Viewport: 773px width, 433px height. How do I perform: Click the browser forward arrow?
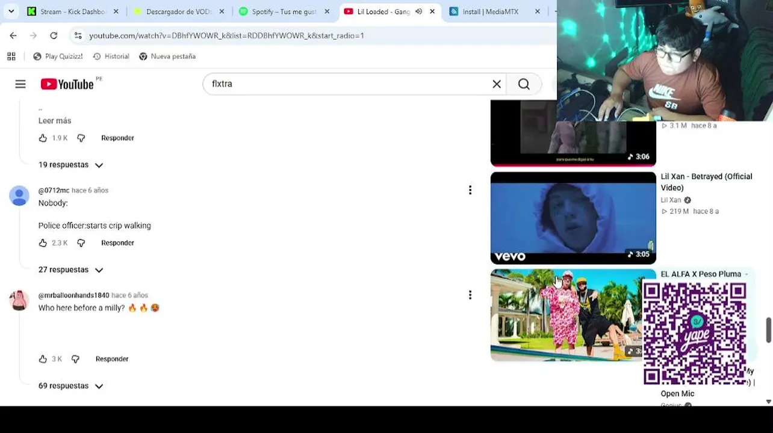point(33,35)
